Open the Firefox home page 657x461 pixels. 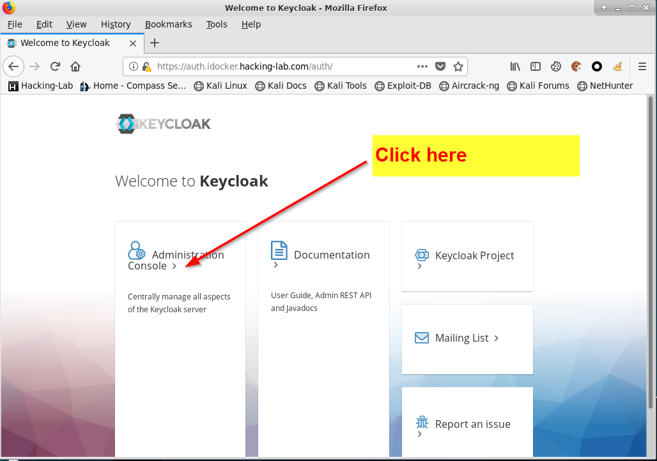pos(75,66)
